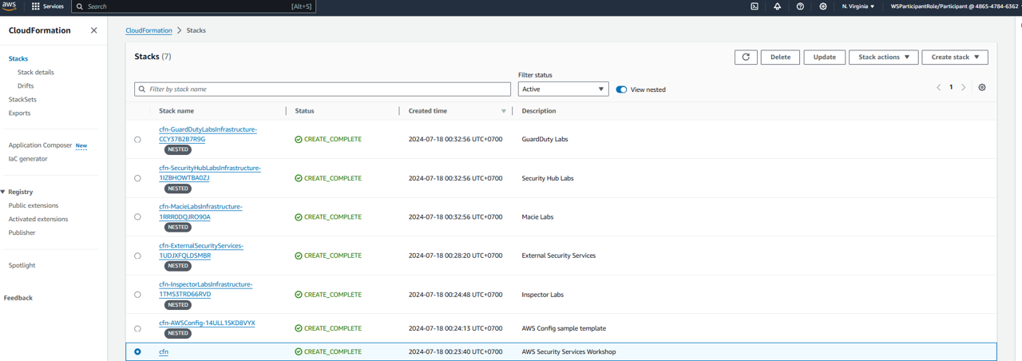Open the cfn-ExternalSecurityServices stack link
The height and width of the screenshot is (361, 1022).
pos(201,251)
